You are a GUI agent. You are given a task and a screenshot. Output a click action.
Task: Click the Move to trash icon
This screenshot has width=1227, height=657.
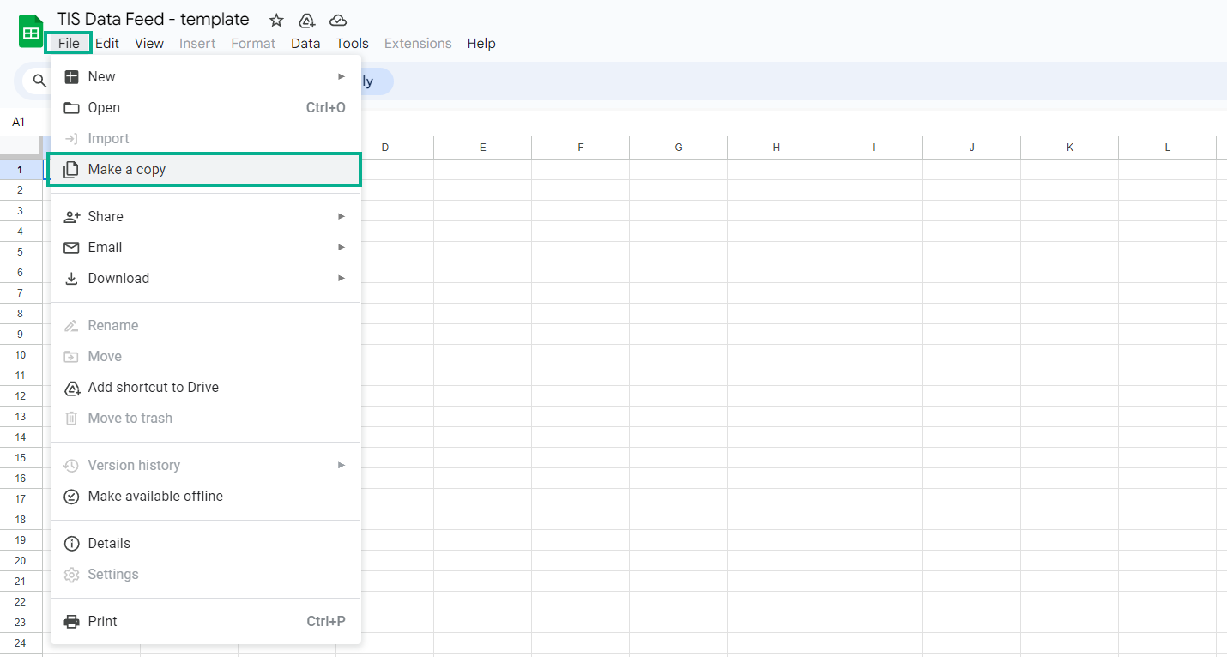pyautogui.click(x=70, y=418)
